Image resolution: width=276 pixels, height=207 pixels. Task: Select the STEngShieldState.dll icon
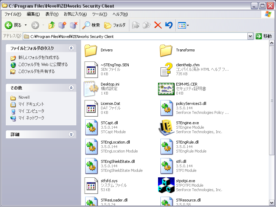pos(91,166)
